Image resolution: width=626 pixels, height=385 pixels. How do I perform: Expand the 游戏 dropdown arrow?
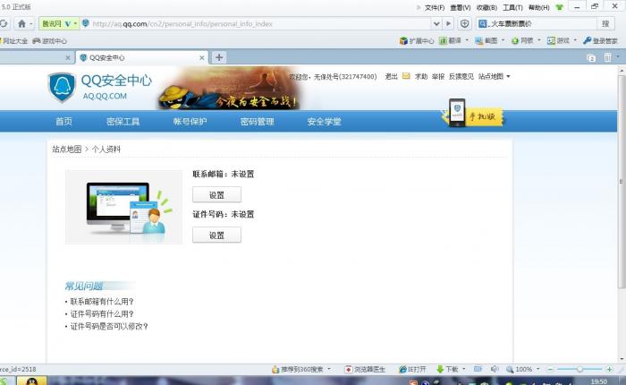[x=575, y=40]
